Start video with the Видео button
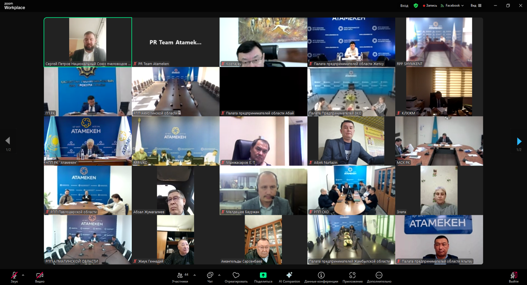The width and height of the screenshot is (527, 285). click(x=40, y=277)
